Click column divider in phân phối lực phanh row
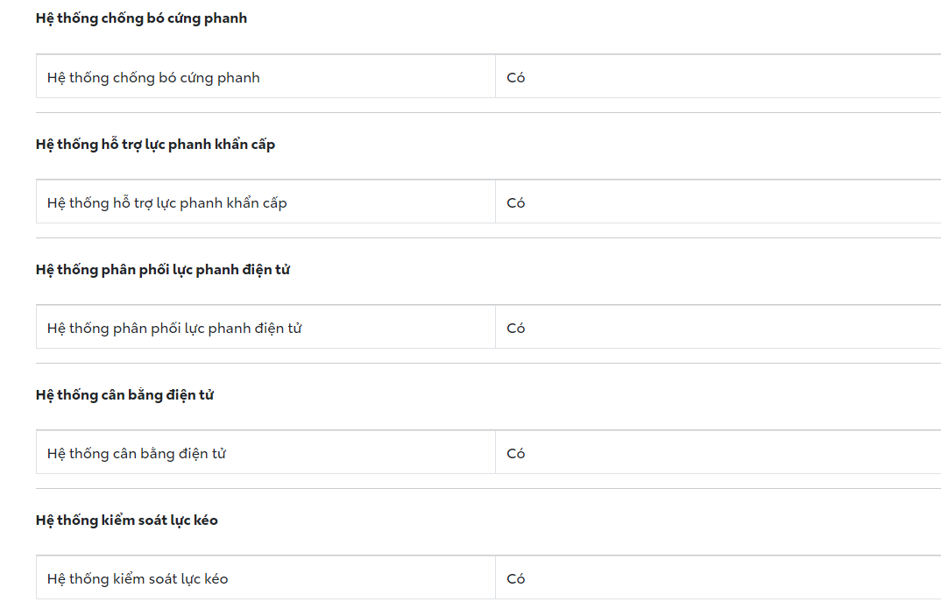Viewport: 941px width, 609px height. [495, 329]
